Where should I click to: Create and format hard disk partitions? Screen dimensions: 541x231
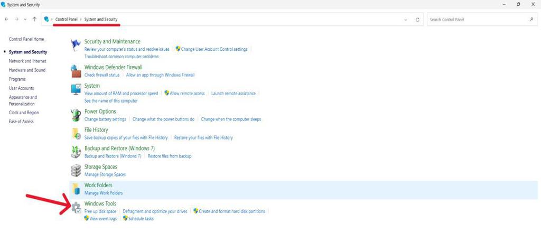click(x=232, y=211)
